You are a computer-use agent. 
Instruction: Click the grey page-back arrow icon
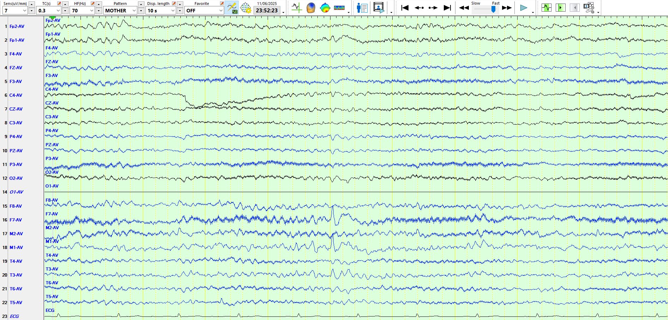coord(575,7)
